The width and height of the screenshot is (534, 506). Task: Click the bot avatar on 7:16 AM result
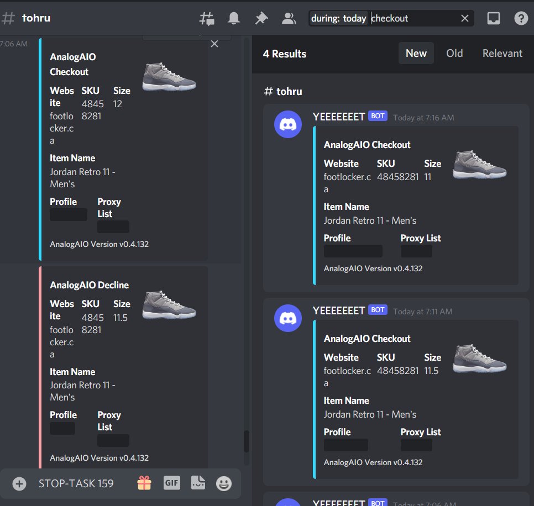(288, 124)
